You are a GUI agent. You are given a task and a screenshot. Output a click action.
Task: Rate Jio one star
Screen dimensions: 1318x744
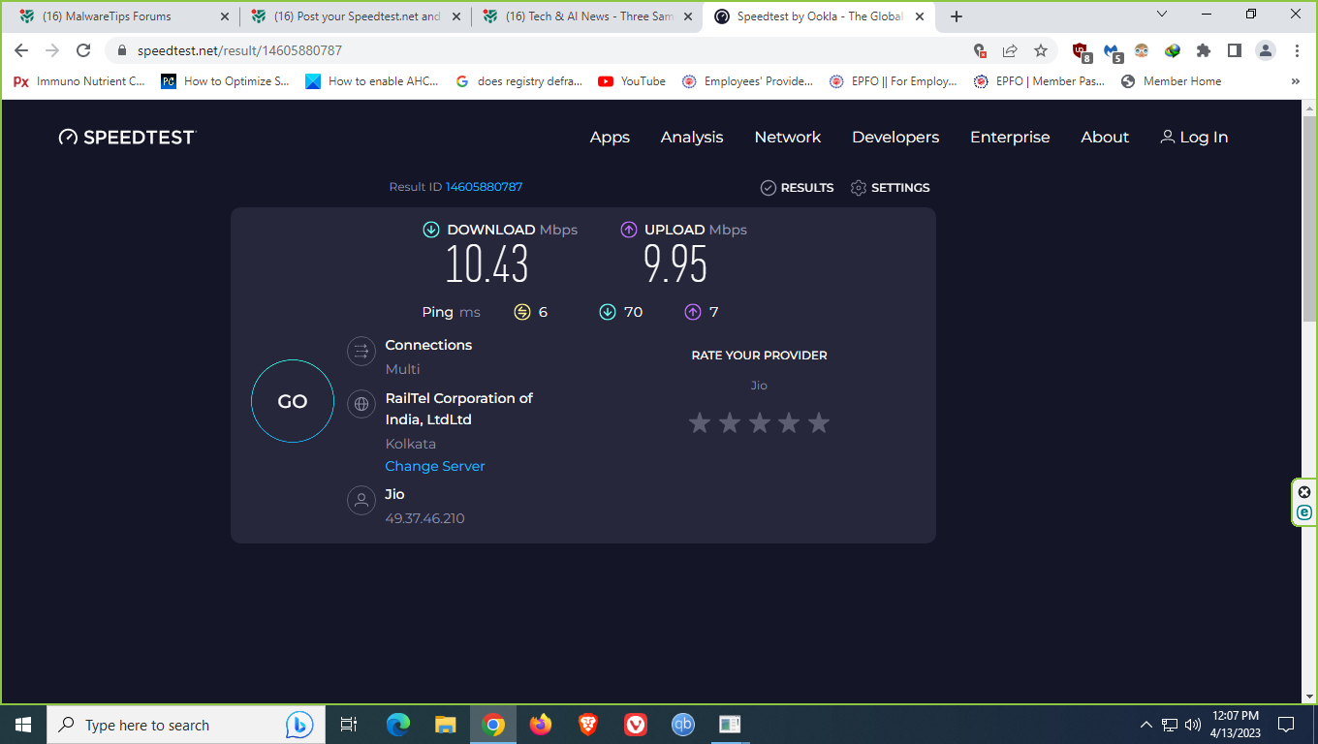pos(700,422)
